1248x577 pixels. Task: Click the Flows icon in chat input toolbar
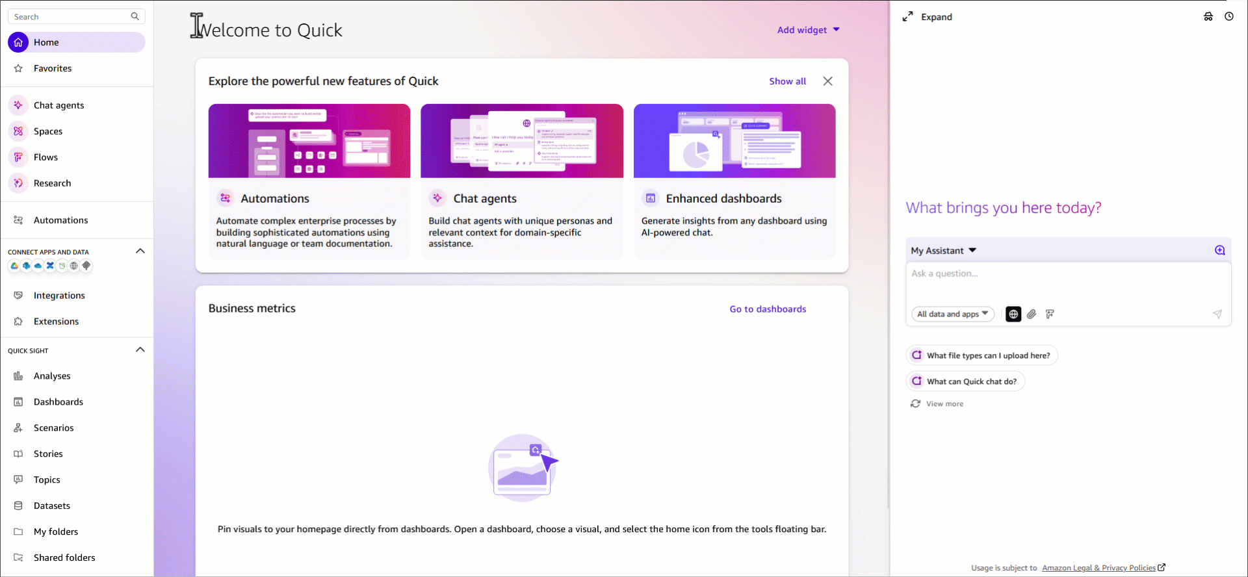pyautogui.click(x=1050, y=314)
